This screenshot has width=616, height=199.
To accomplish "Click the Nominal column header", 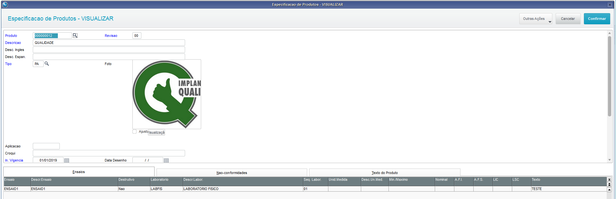I will pyautogui.click(x=444, y=181).
